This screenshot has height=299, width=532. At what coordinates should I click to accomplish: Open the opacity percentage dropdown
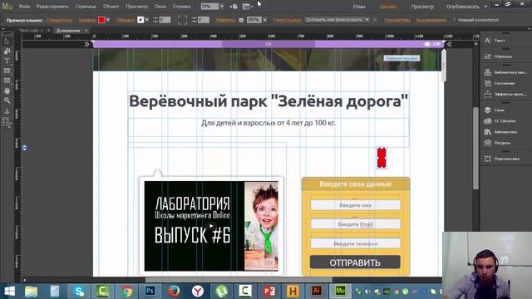(265, 20)
